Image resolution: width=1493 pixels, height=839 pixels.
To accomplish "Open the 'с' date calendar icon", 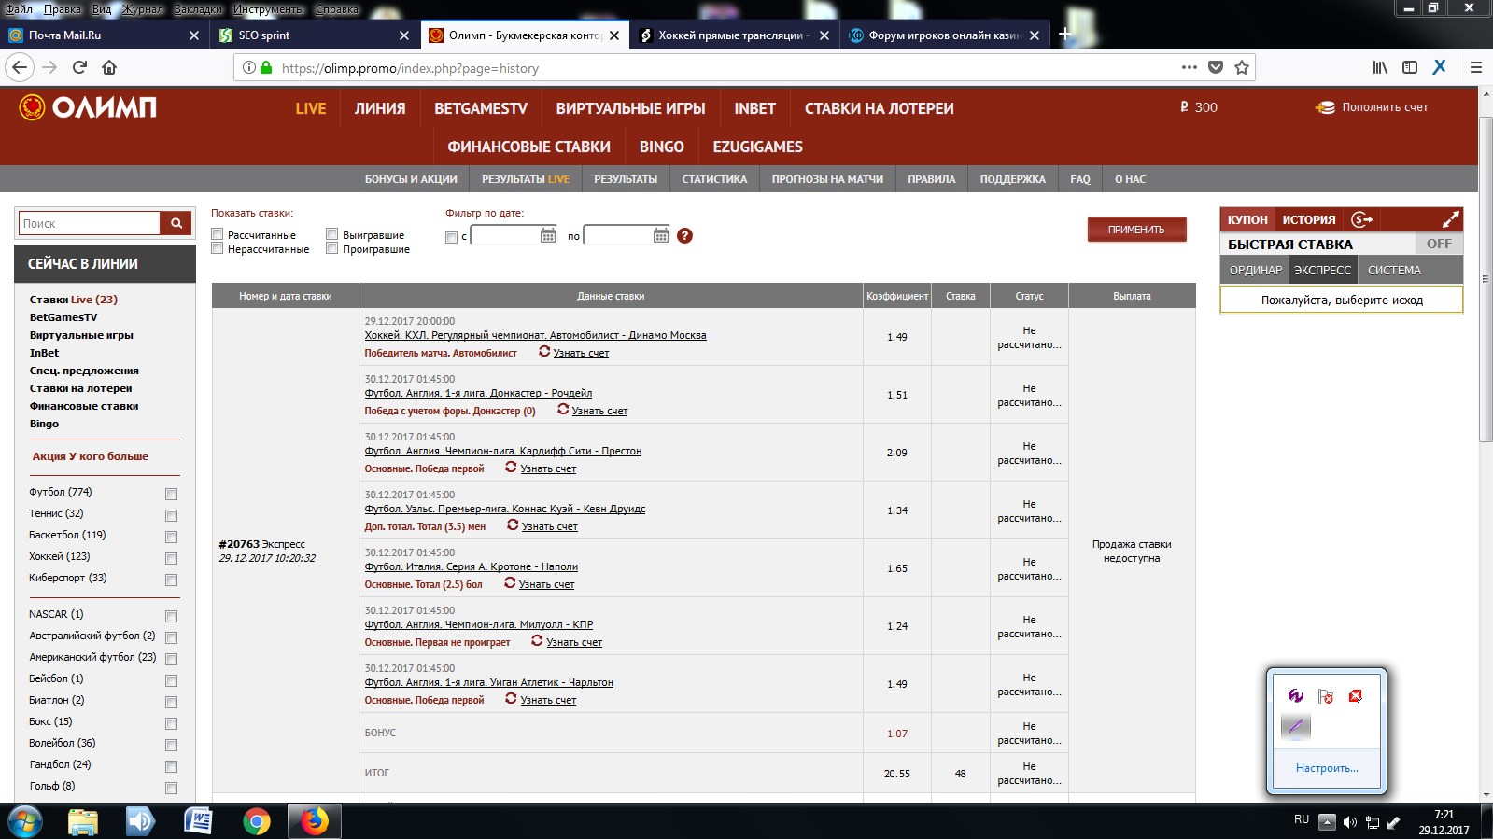I will click(548, 235).
